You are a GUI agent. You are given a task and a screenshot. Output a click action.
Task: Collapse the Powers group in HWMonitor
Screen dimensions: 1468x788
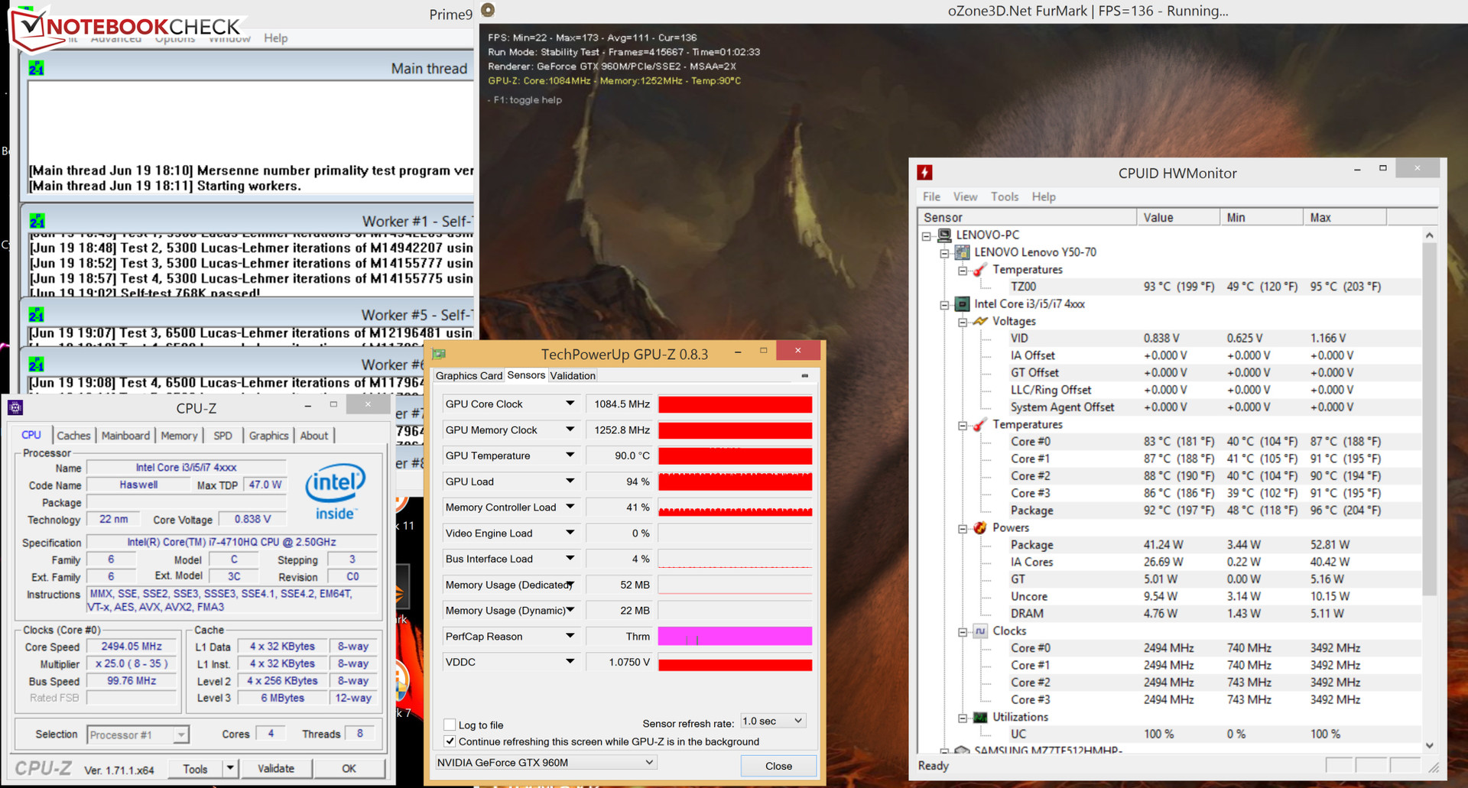[963, 528]
